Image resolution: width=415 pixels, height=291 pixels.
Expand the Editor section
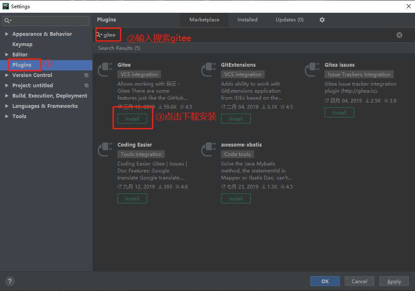pos(7,55)
